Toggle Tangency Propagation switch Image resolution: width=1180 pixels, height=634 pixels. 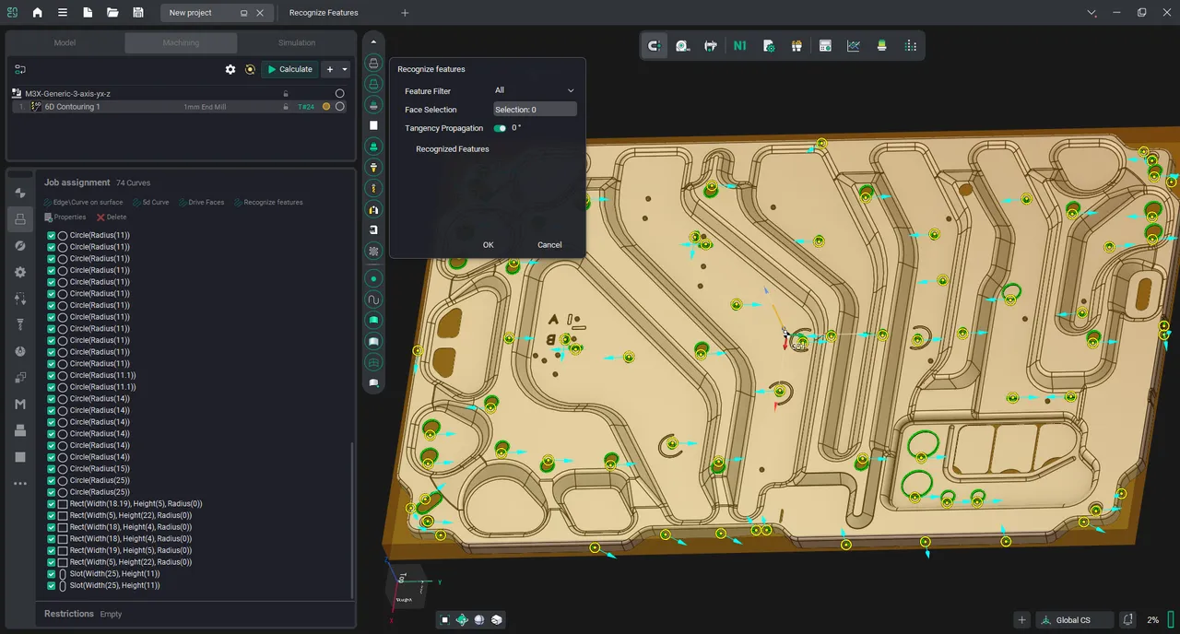[x=500, y=128]
